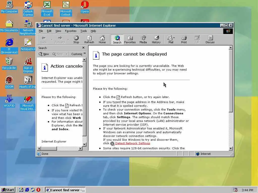
Task: Select the Network Neighborhood desktop icon
Action: pos(28,27)
